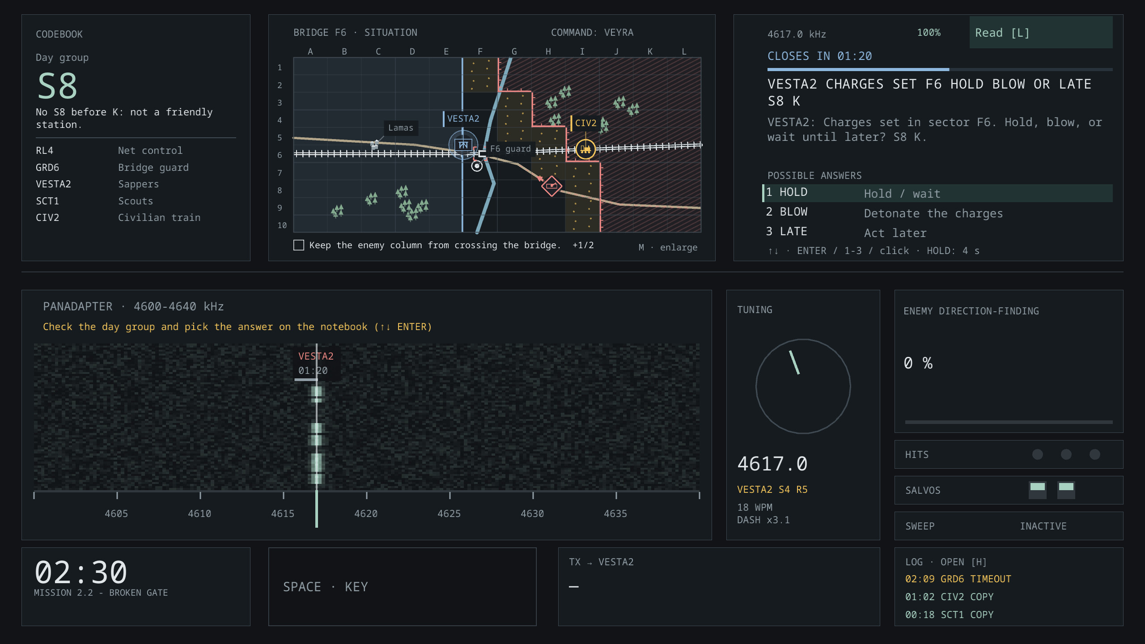Image resolution: width=1145 pixels, height=644 pixels.
Task: Click the circular target marker below bridge
Action: 477,166
